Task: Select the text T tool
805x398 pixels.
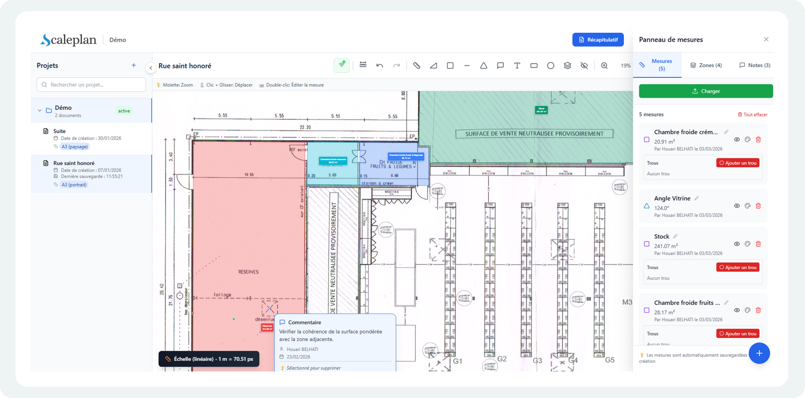Action: coord(517,65)
